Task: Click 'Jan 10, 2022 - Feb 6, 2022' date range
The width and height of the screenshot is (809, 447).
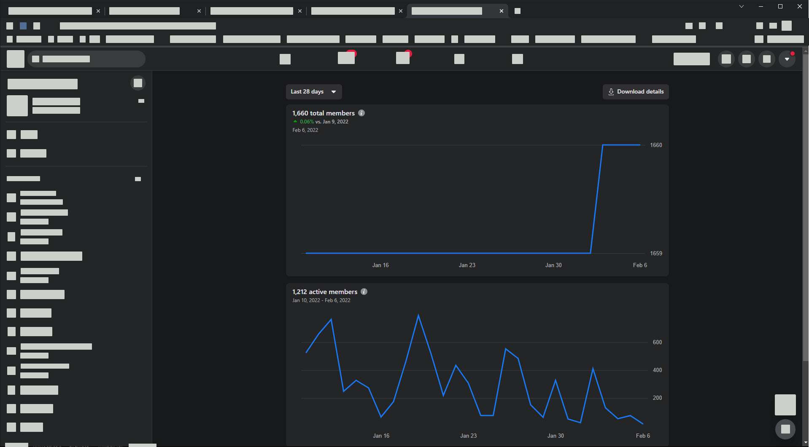Action: point(321,300)
